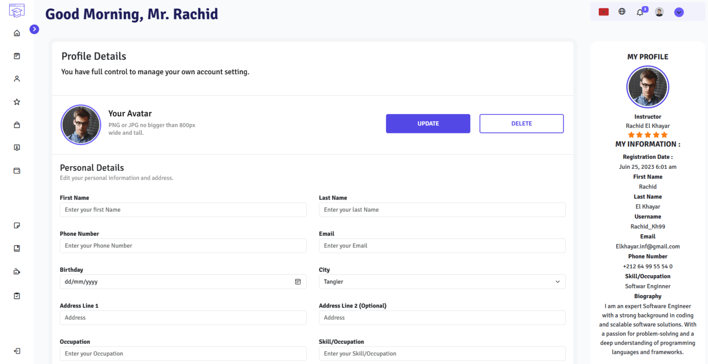Click the logout icon at sidebar bottom
Viewport: 708px width, 364px height.
pos(17,351)
